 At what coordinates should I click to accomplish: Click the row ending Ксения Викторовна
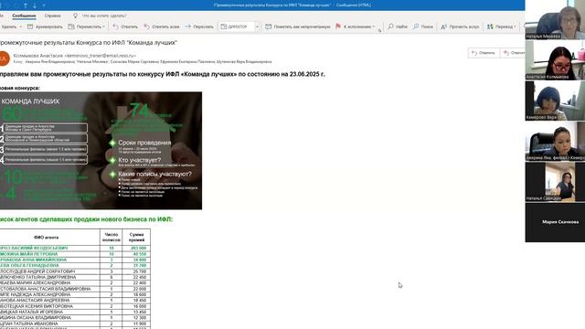75,306
